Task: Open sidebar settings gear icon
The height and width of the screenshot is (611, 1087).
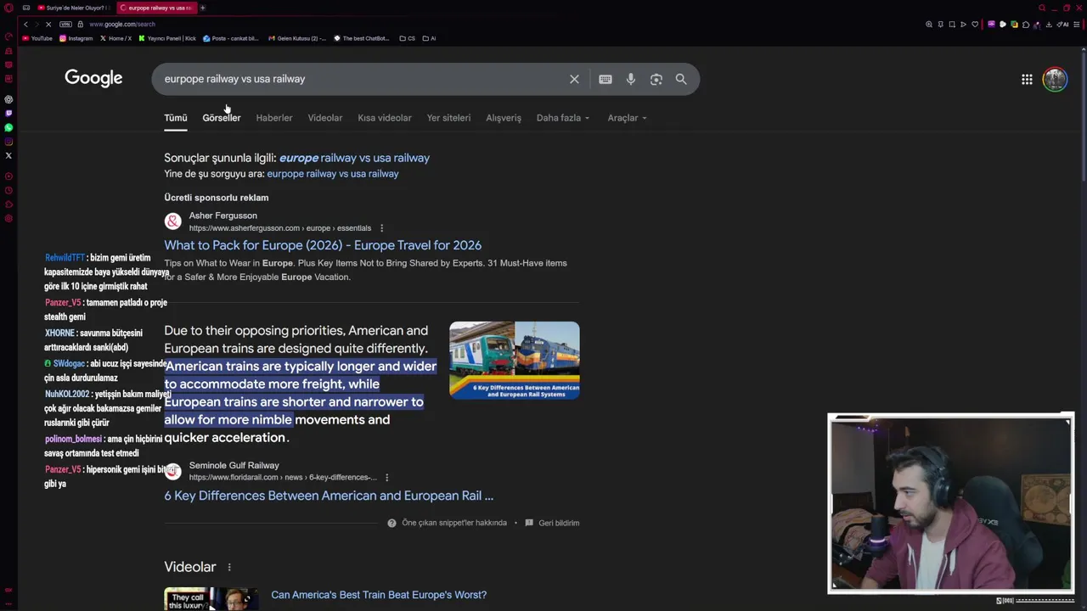Action: (8, 219)
